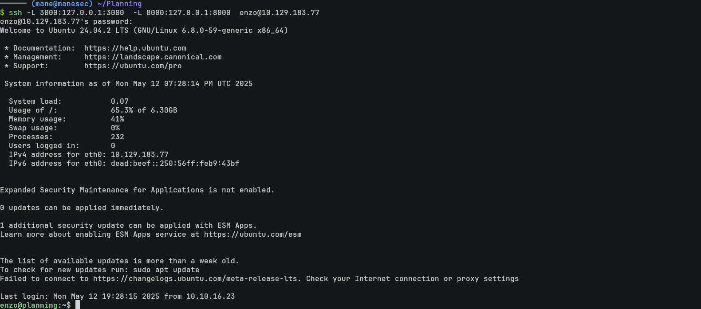Click the System load value 0.07
Screen dimensions: 701x309
coord(120,102)
